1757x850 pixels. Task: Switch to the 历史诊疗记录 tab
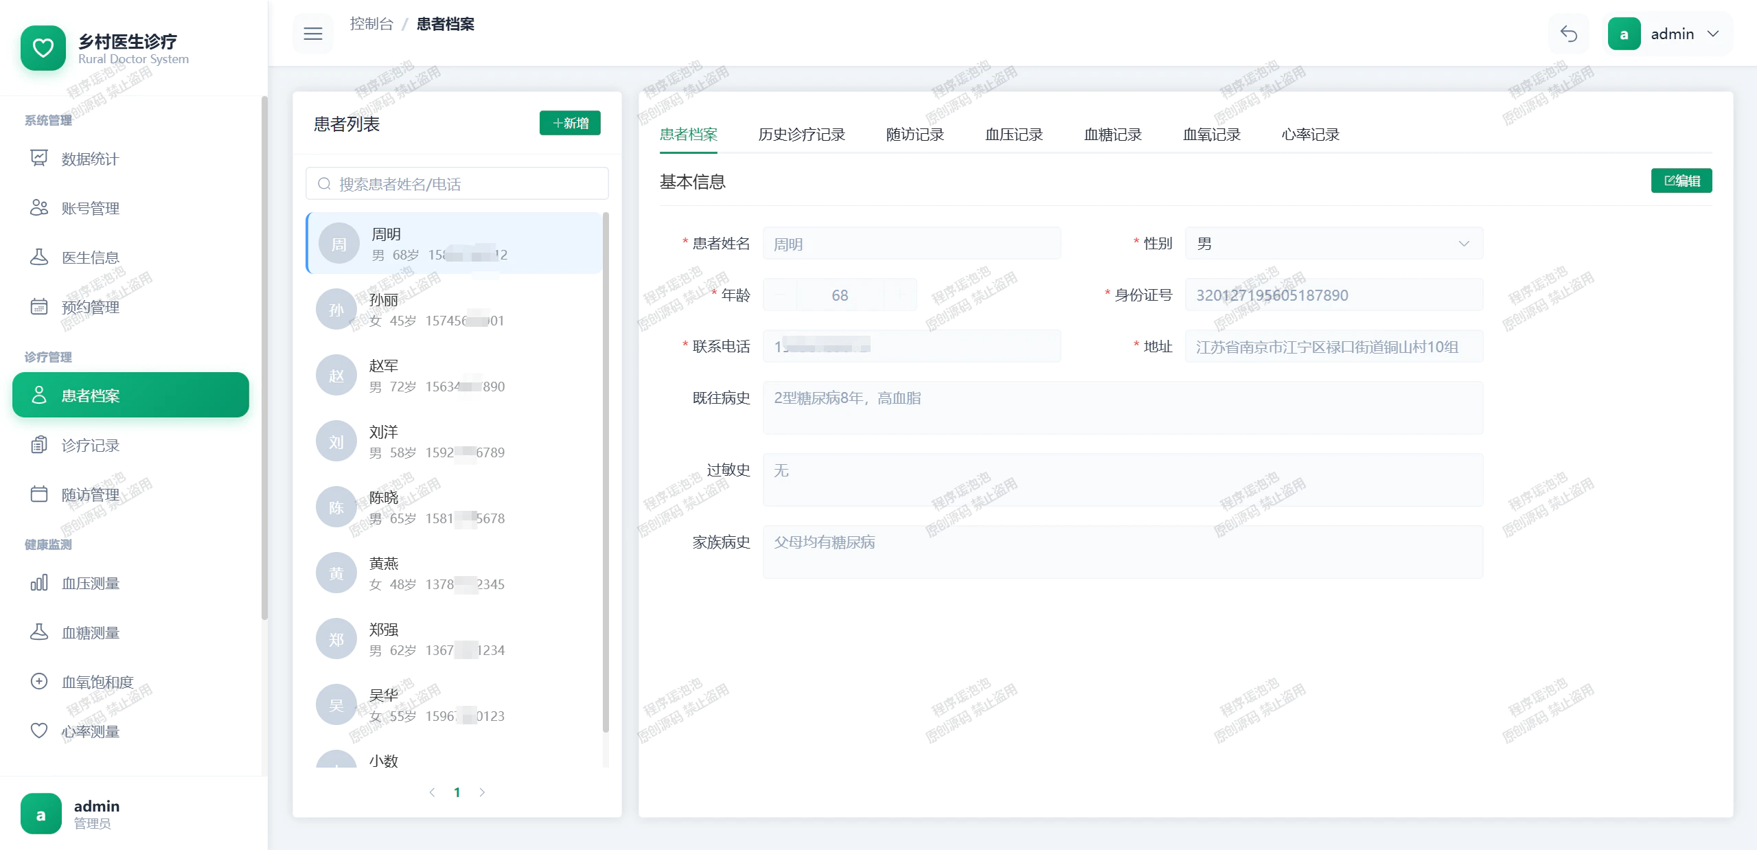pyautogui.click(x=801, y=135)
